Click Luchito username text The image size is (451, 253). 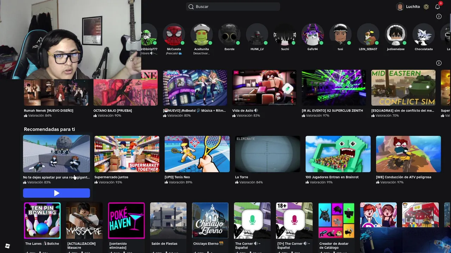pyautogui.click(x=413, y=7)
